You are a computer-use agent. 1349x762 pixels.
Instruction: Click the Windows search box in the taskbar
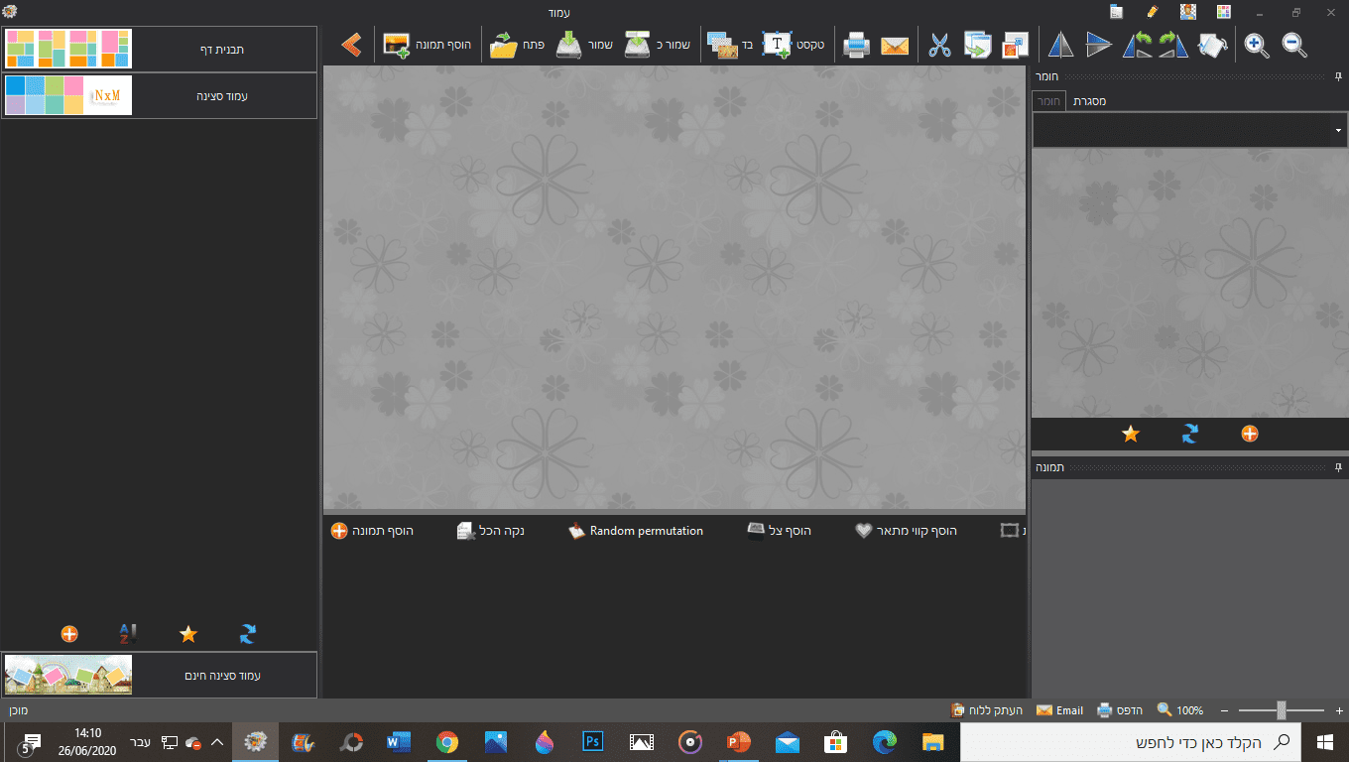click(1129, 742)
